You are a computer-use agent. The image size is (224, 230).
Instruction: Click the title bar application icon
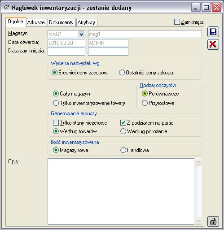(x=6, y=7)
